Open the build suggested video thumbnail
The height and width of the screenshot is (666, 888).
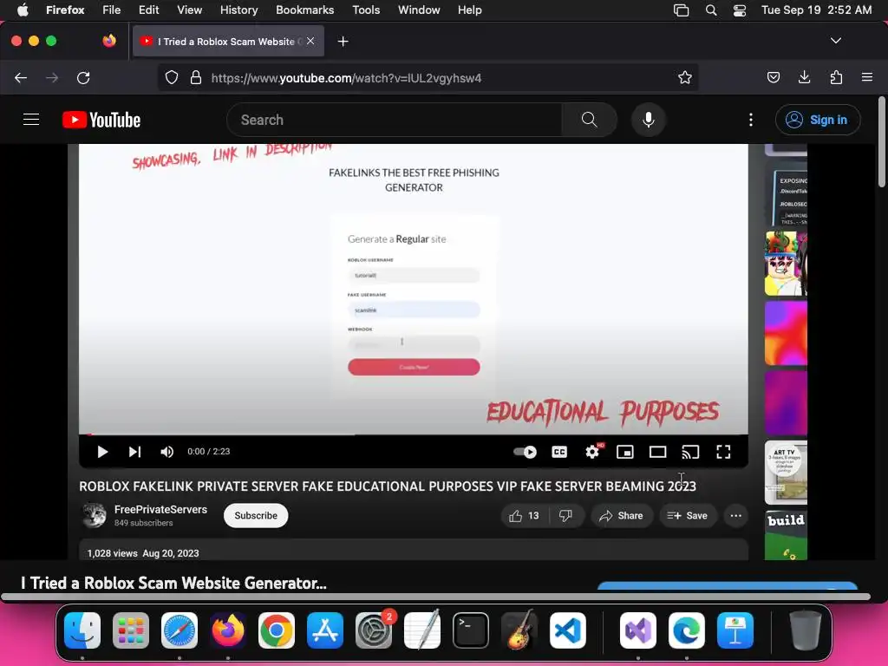(x=786, y=536)
